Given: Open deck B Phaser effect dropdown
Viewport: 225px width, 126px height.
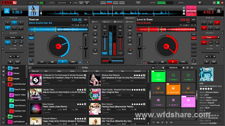Looking at the screenshot, I should [218, 37].
